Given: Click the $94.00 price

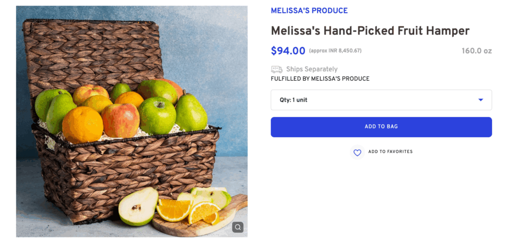Looking at the screenshot, I should pyautogui.click(x=288, y=51).
